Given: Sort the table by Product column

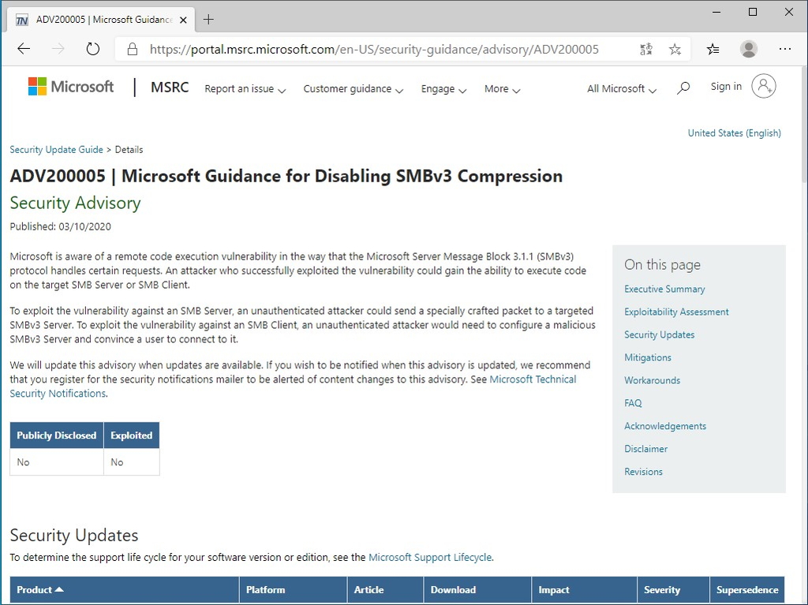Looking at the screenshot, I should coord(39,589).
